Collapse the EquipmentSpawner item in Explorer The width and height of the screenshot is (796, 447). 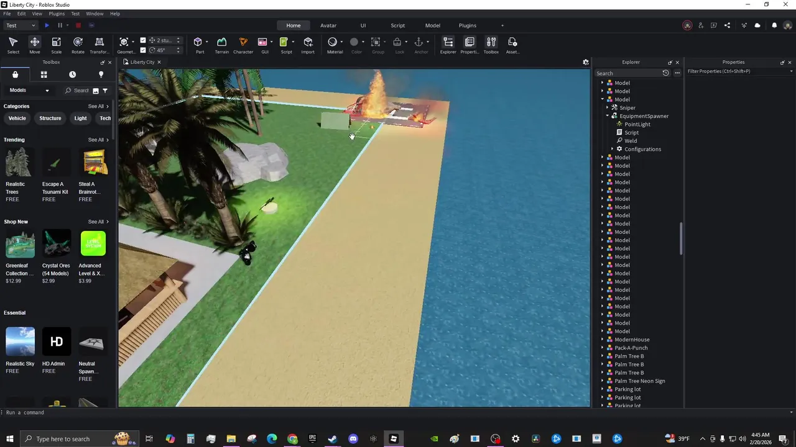click(608, 116)
